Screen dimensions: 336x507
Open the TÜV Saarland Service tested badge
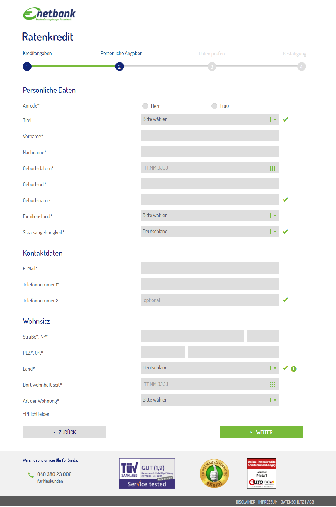click(x=147, y=473)
